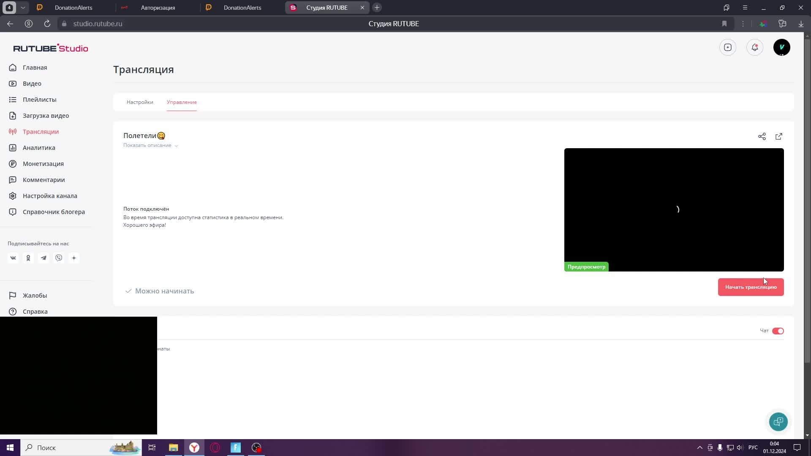Open Аналитика in the sidebar
Screen dimensions: 811x456
[39, 148]
